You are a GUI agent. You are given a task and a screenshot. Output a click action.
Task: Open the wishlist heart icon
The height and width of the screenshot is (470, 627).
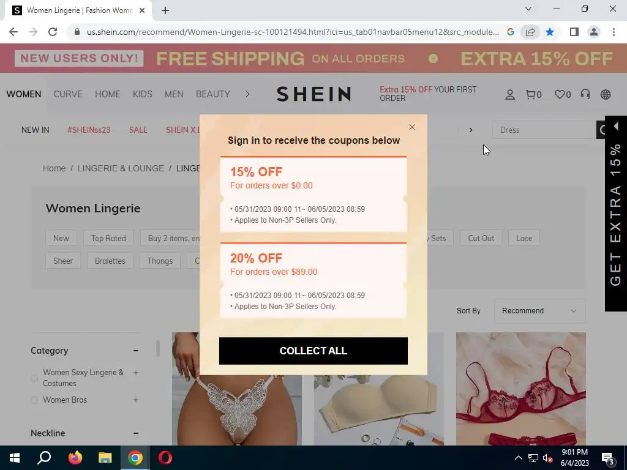pyautogui.click(x=563, y=95)
